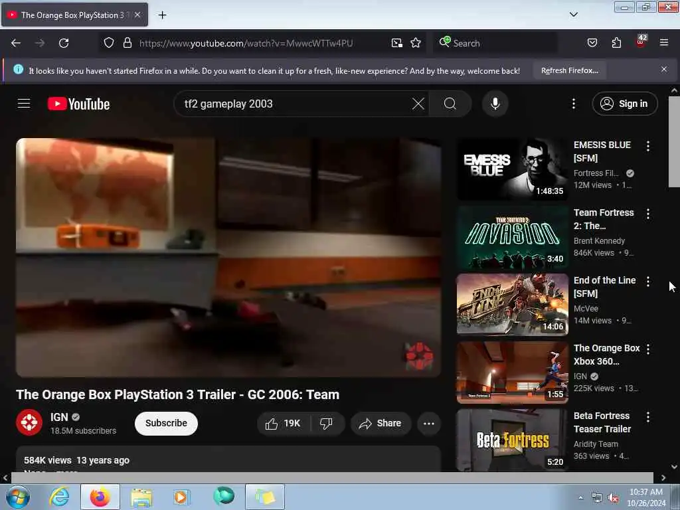680x510 pixels.
Task: Click scroll-right arrow on horizontal scrollbar
Action: 663,478
